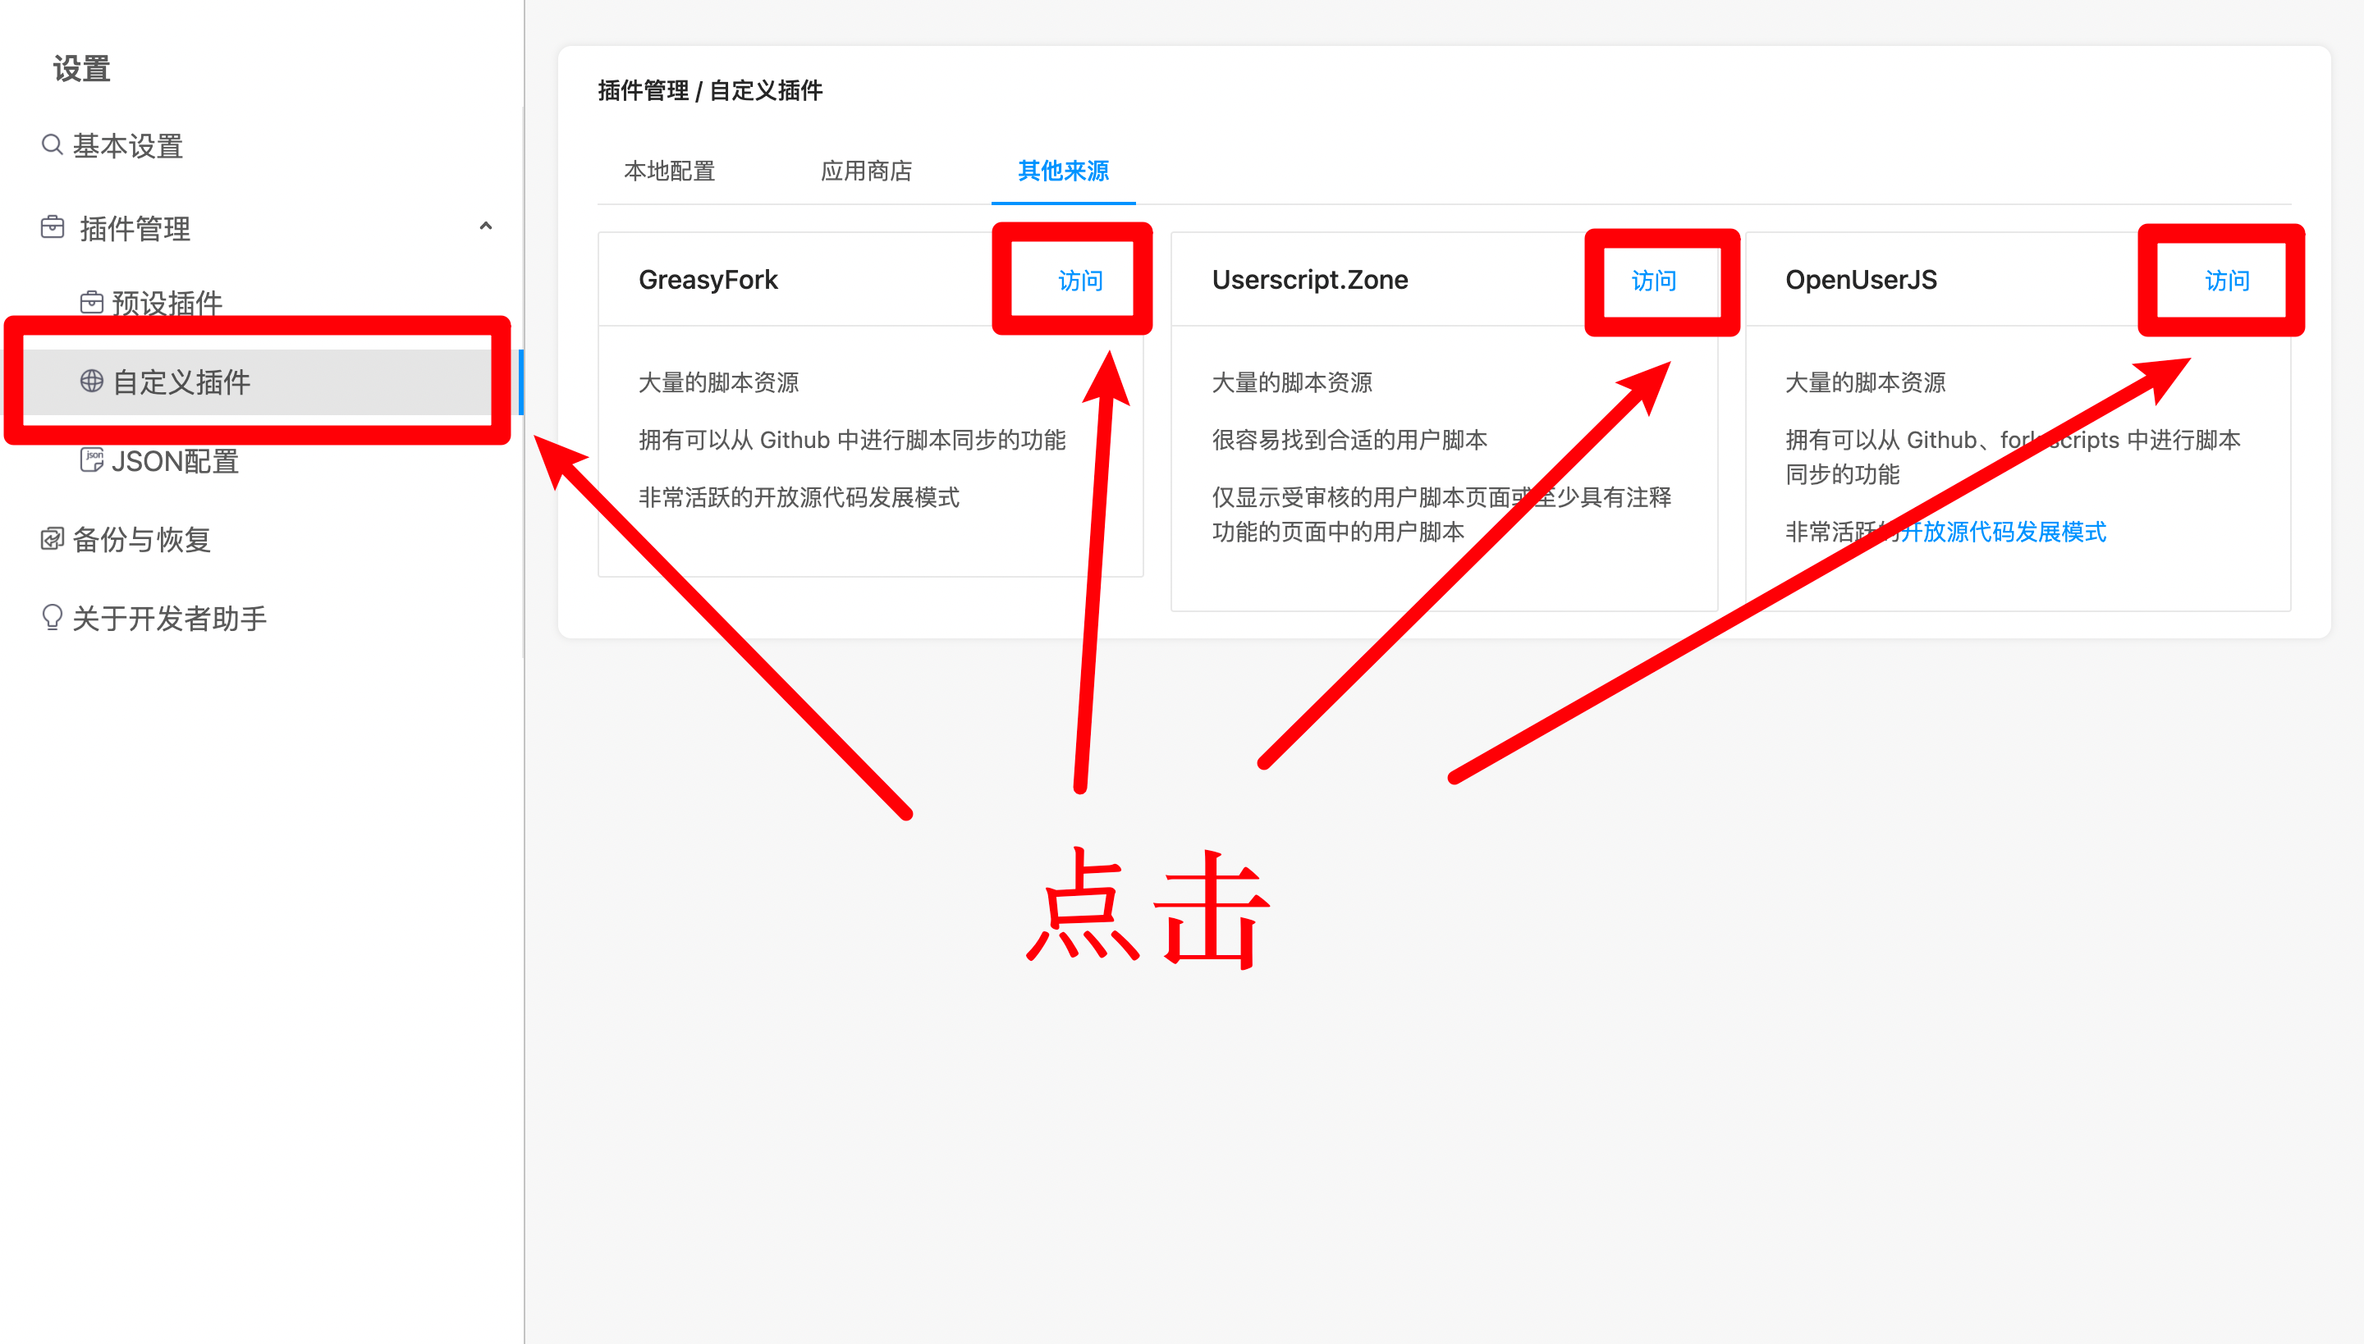
Task: Select JSON配置 in the sidebar
Action: (x=176, y=460)
